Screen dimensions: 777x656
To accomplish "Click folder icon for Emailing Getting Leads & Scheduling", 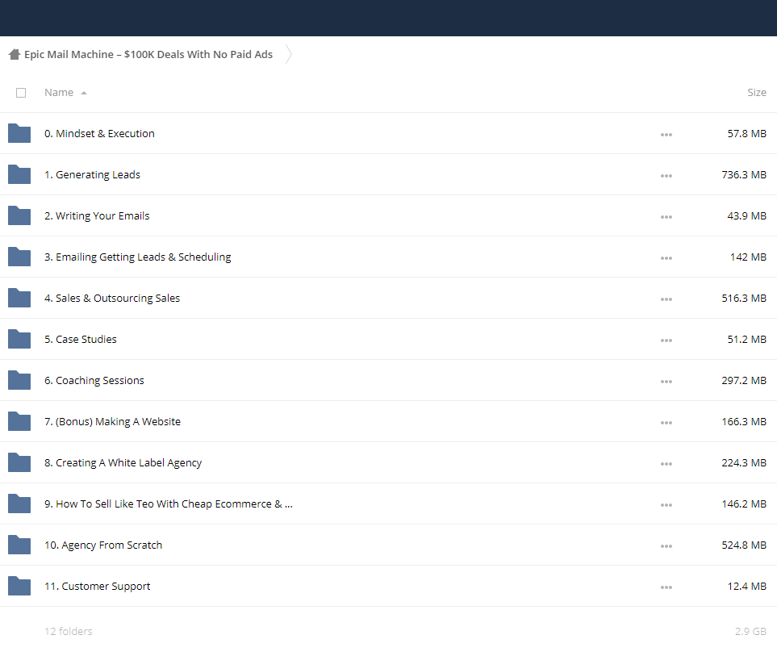I will 19,257.
